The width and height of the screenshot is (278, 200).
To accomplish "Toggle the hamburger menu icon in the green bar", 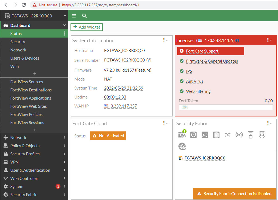I will [74, 16].
